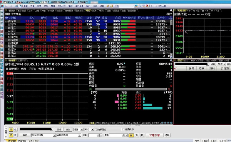Open the blacked-out account dropdown in order bar
Image resolution: width=231 pixels, height=142 pixels.
36,129
